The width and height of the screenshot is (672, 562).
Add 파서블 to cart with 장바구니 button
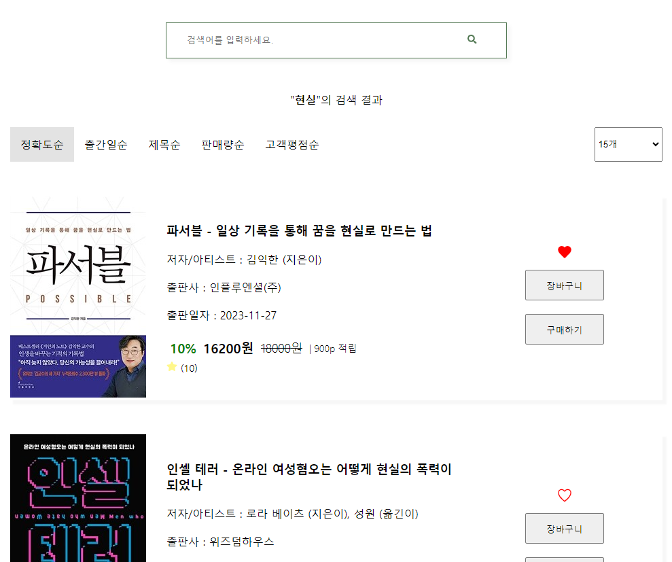coord(565,285)
